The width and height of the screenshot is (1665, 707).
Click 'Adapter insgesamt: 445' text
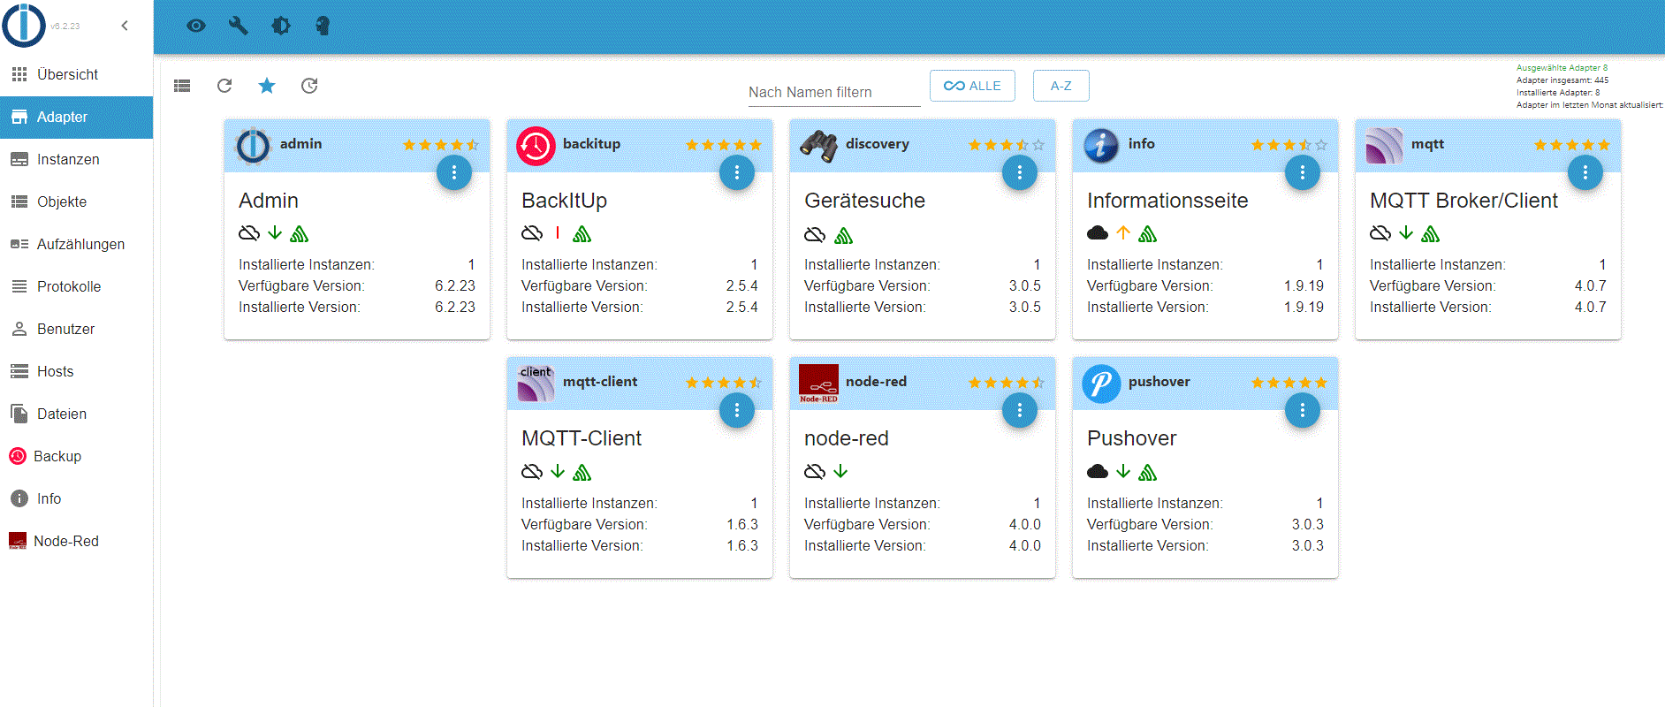point(1562,80)
